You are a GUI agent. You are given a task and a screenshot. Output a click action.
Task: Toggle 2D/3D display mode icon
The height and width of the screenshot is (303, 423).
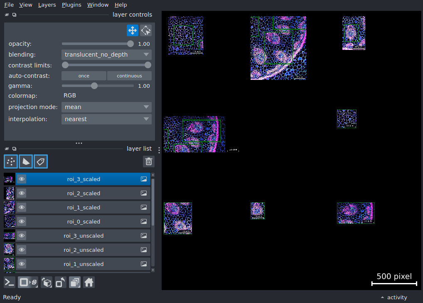pos(28,283)
